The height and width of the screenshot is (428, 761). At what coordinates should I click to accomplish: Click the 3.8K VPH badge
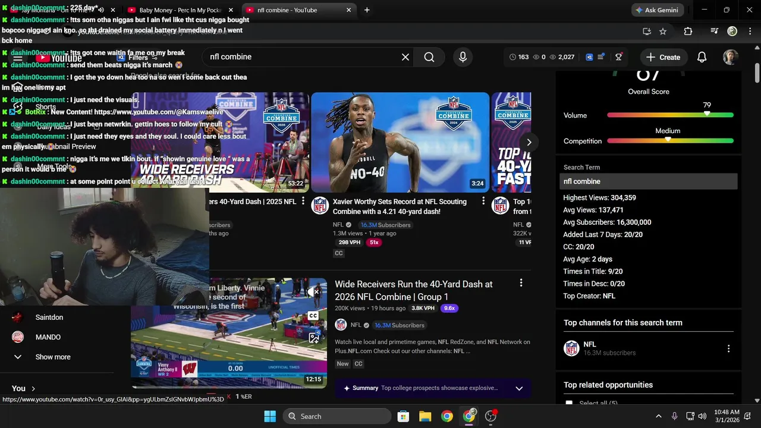[423, 308]
